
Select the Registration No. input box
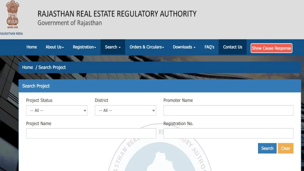click(228, 133)
